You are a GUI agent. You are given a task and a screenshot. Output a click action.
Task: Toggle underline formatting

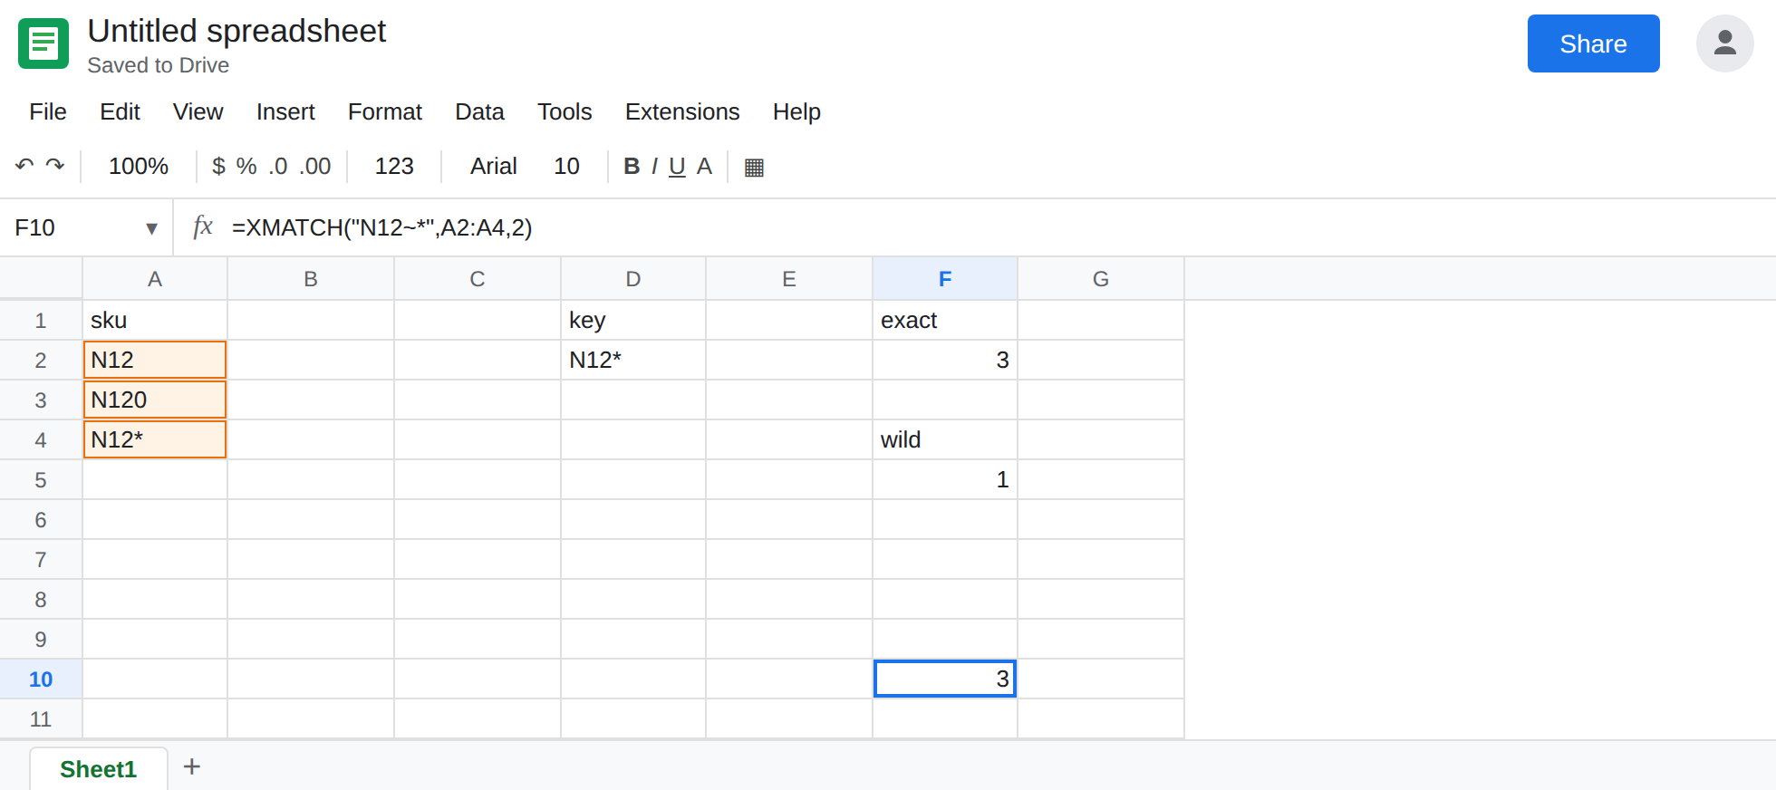[677, 166]
